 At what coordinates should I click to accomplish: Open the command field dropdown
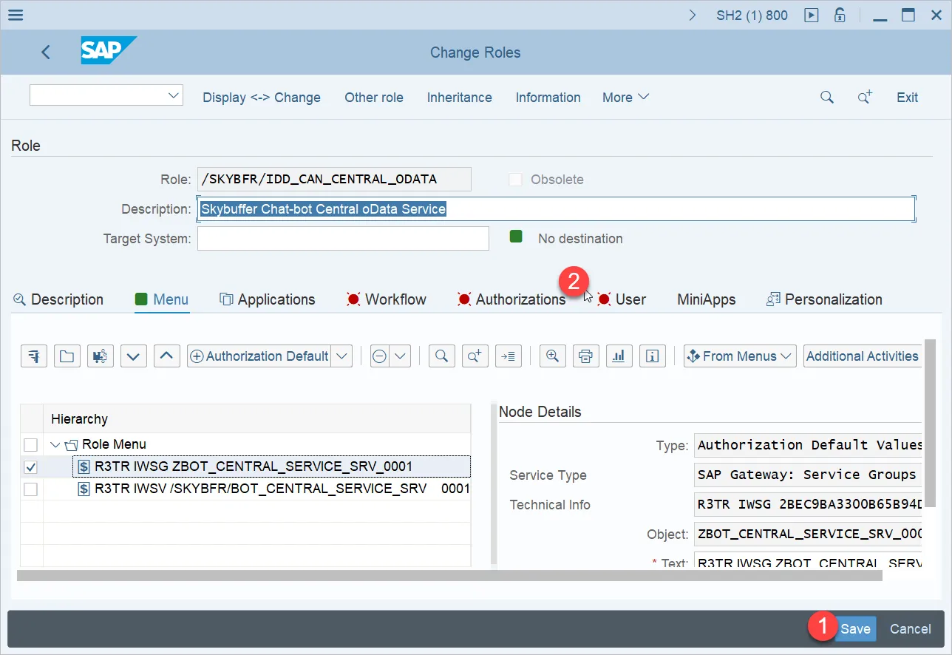(x=174, y=95)
